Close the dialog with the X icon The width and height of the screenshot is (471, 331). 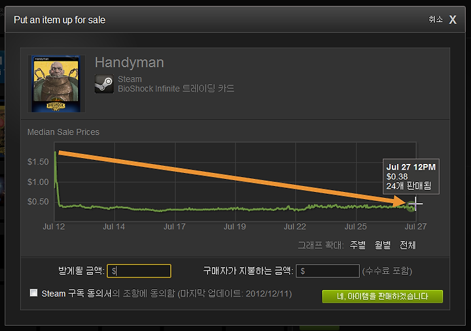click(453, 20)
